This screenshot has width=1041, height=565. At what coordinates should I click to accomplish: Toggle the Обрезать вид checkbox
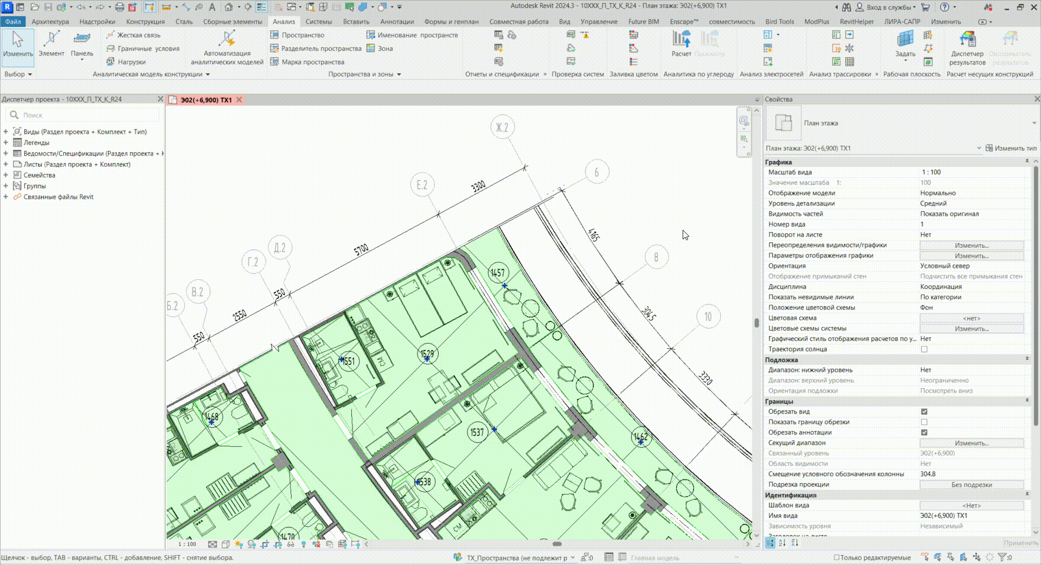pyautogui.click(x=924, y=412)
